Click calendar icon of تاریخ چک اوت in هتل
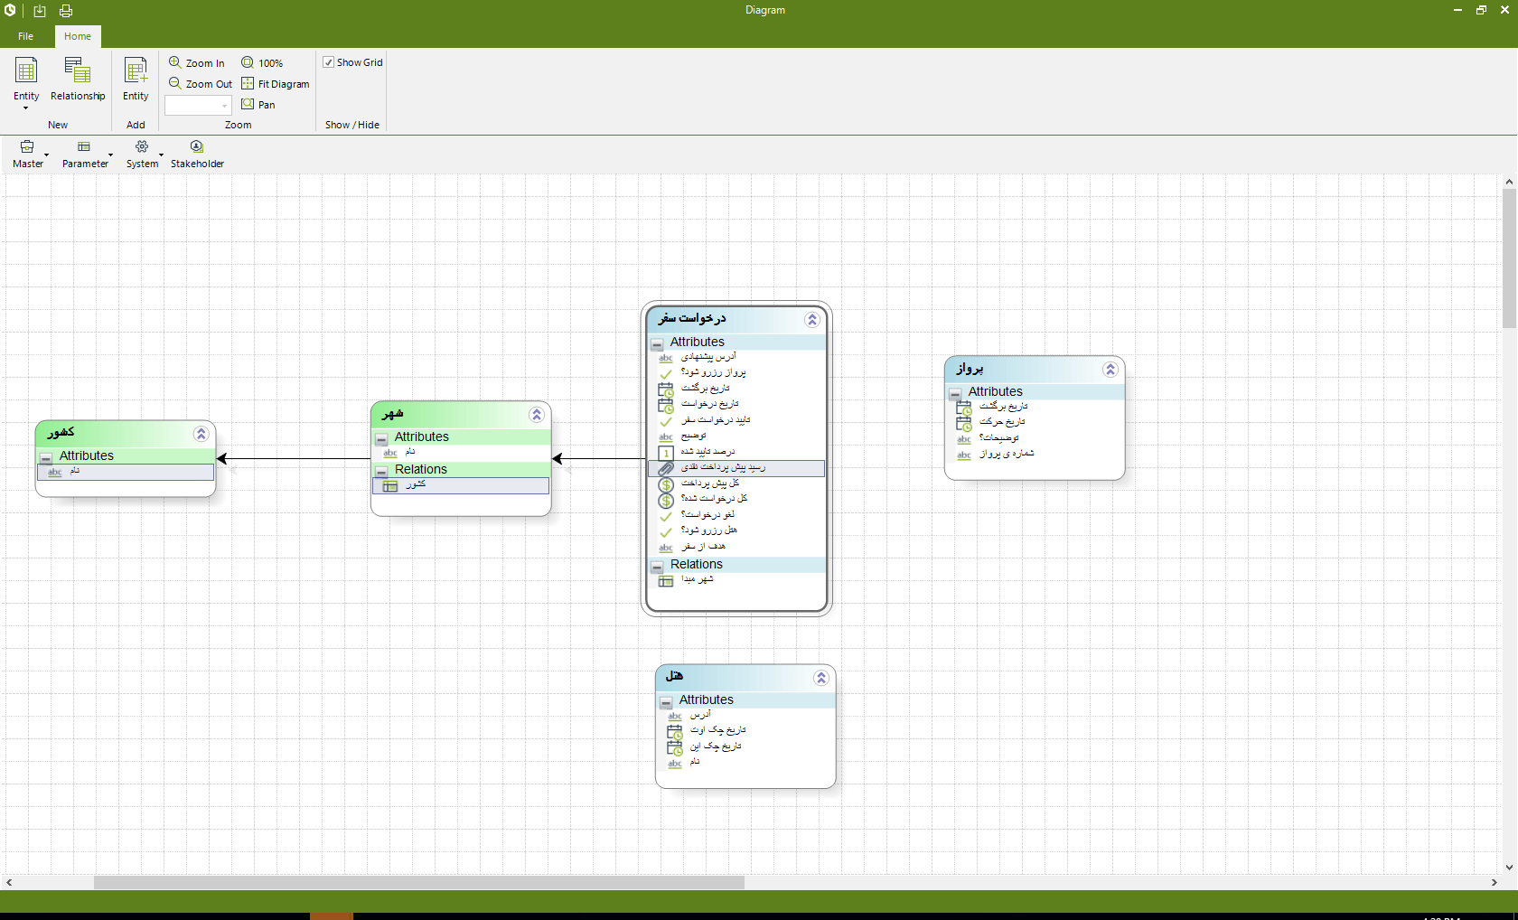The image size is (1518, 920). click(x=675, y=731)
